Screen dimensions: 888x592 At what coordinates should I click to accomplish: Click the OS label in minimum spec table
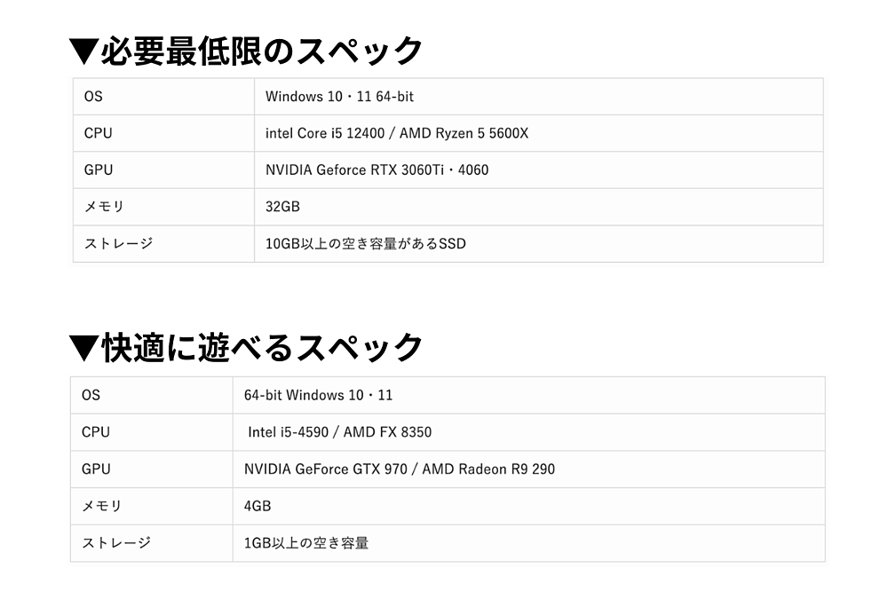click(93, 97)
